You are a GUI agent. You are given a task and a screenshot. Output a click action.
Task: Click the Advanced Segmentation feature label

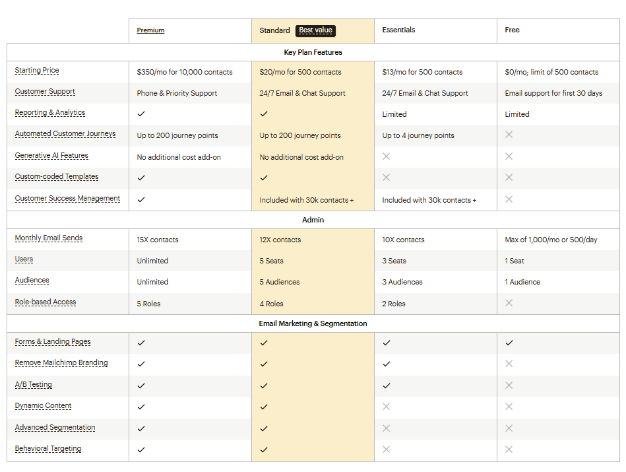(55, 428)
